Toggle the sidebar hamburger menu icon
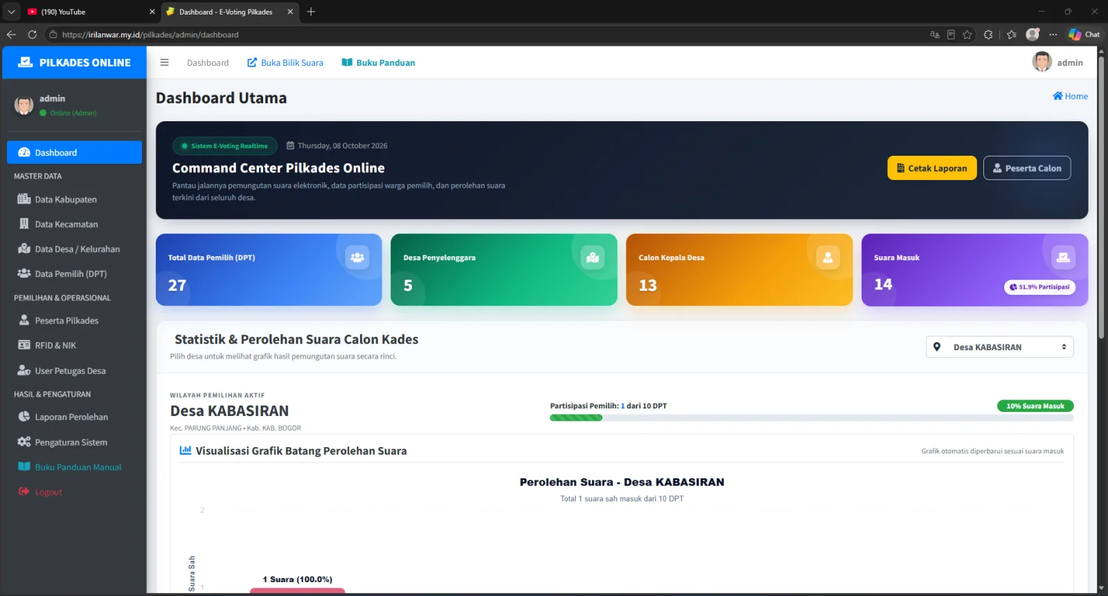This screenshot has height=596, width=1108. (x=164, y=62)
